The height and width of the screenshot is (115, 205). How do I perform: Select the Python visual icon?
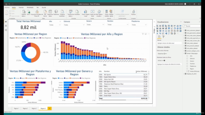[x=160, y=34]
